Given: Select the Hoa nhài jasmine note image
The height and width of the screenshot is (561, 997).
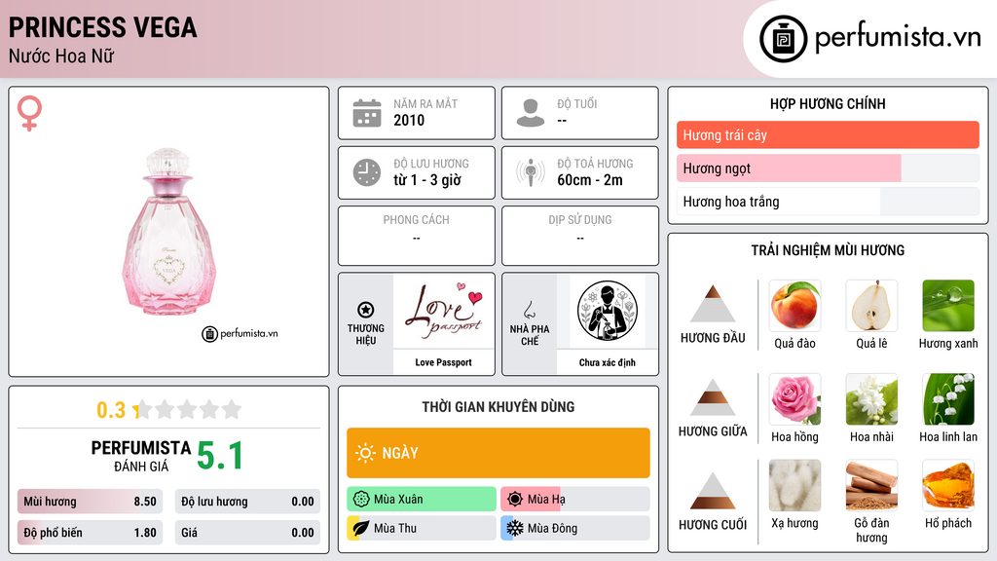Looking at the screenshot, I should [x=871, y=398].
